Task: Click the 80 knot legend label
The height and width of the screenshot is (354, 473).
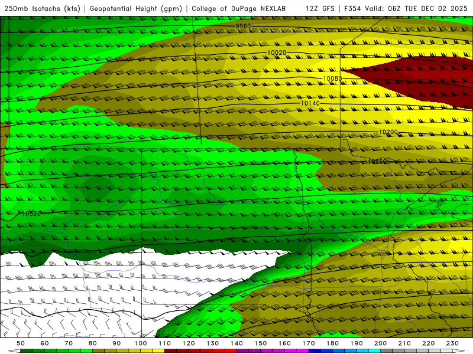Action: point(93,343)
